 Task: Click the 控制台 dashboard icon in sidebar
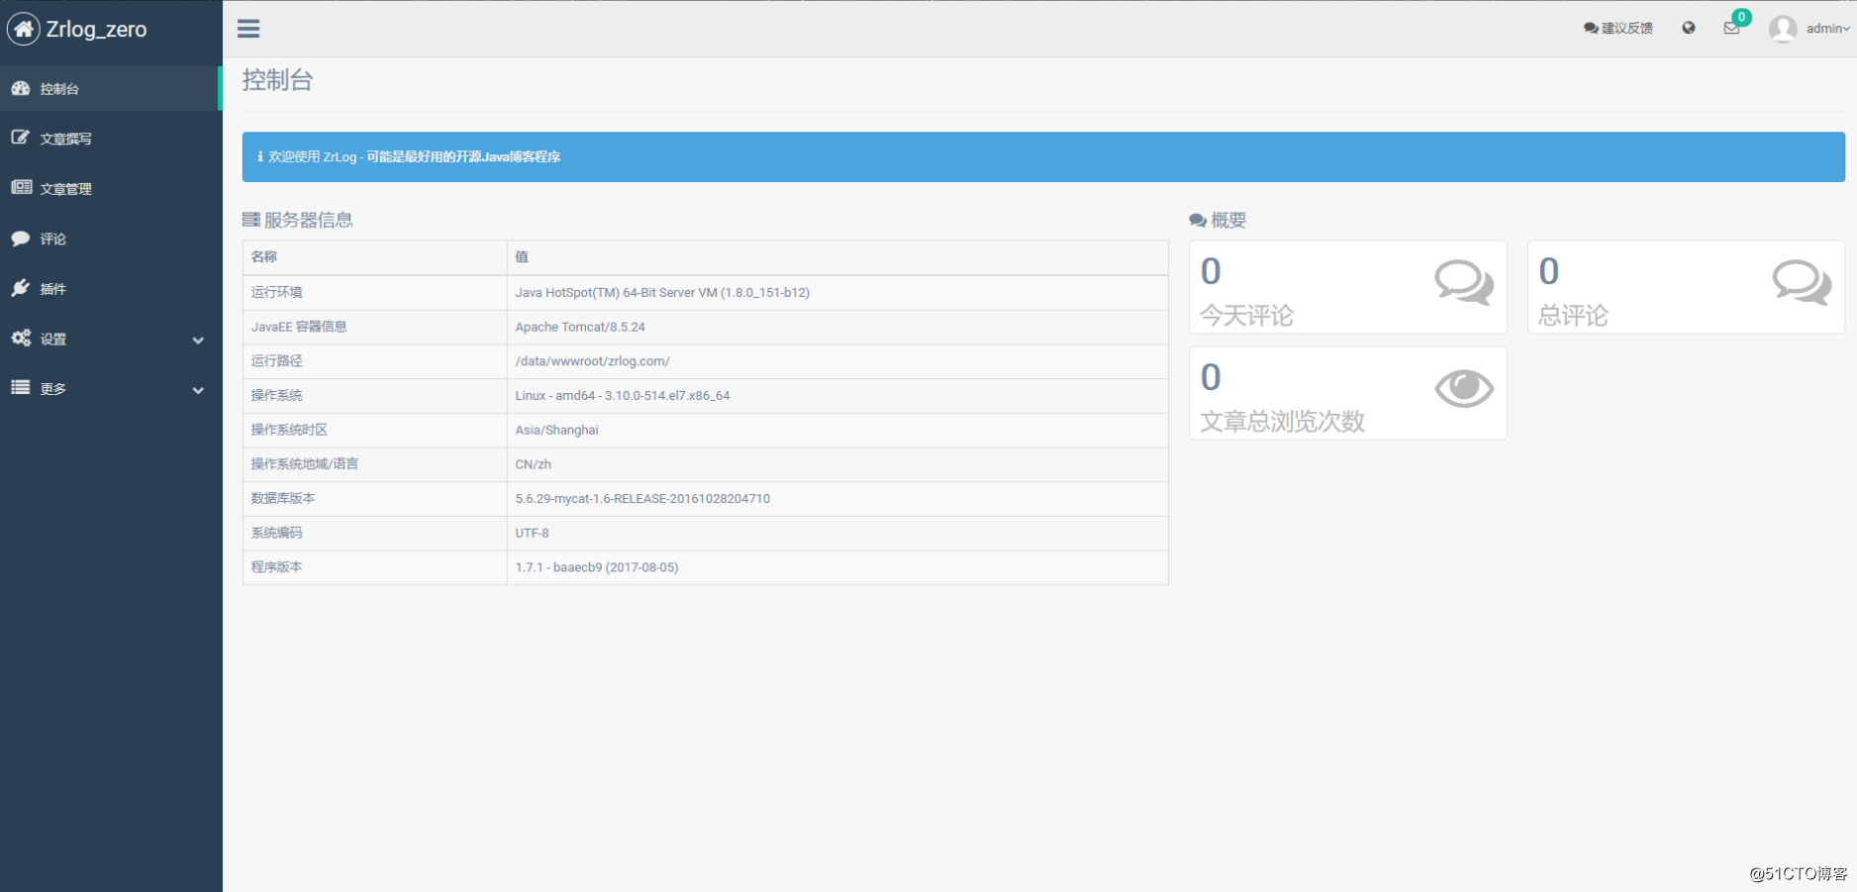tap(21, 88)
